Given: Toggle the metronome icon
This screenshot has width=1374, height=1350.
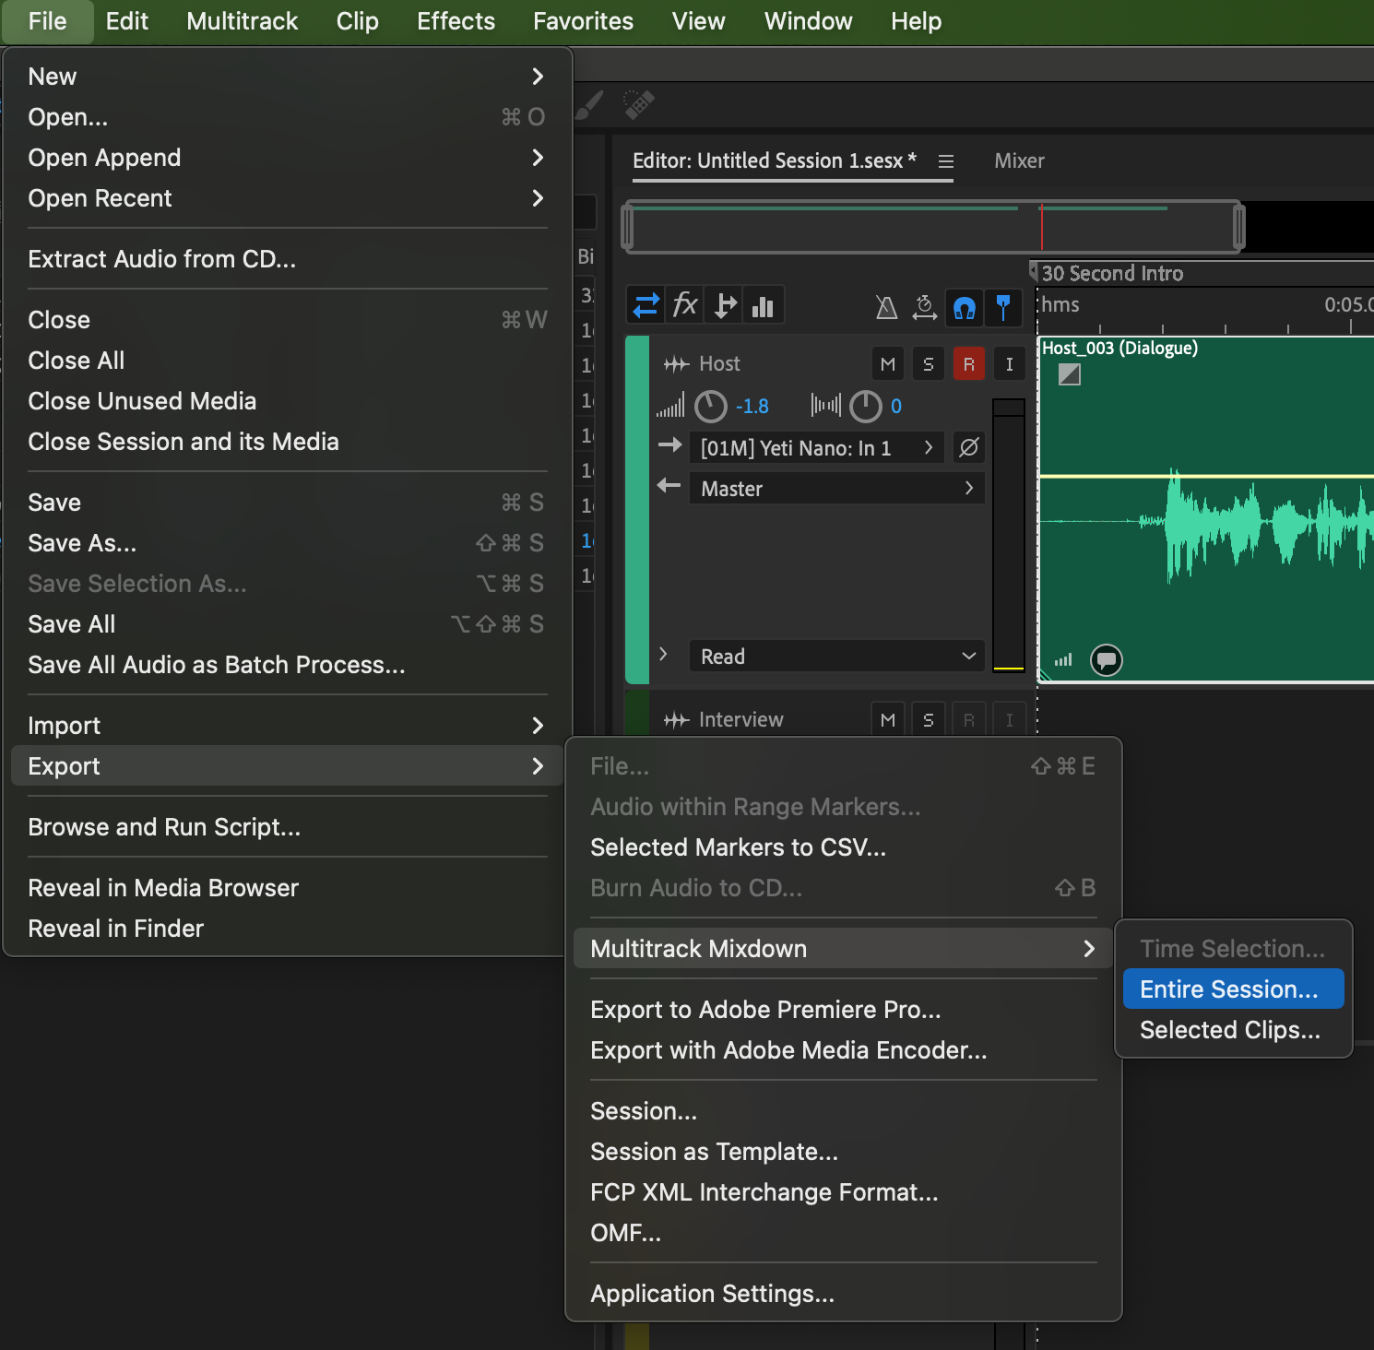Looking at the screenshot, I should click(x=886, y=307).
